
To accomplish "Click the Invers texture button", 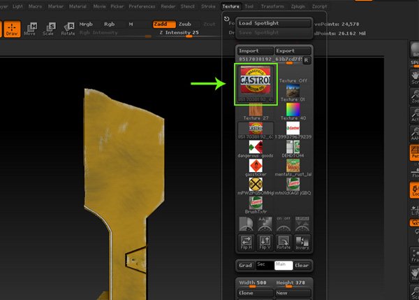I will (302, 243).
